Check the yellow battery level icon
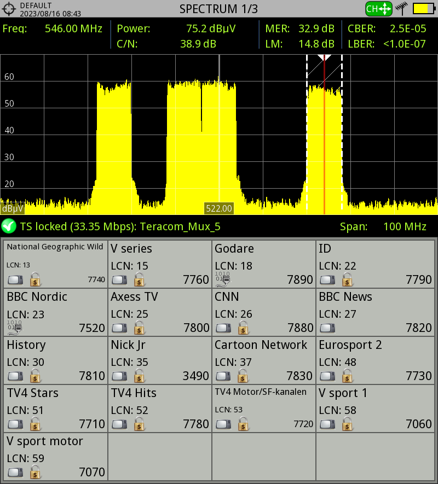The image size is (438, 484). click(x=424, y=9)
